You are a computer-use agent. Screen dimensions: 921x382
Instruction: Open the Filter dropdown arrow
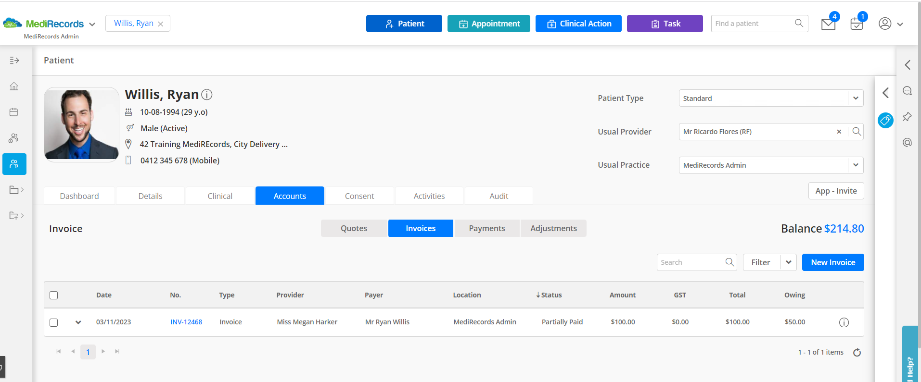coord(789,262)
